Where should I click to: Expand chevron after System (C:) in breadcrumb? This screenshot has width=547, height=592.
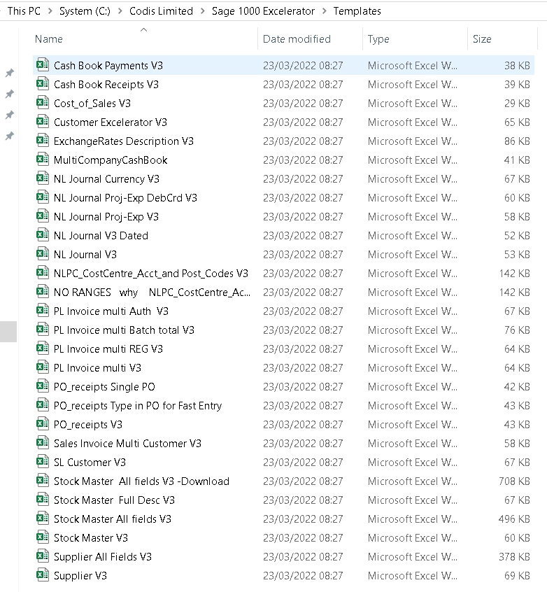120,11
